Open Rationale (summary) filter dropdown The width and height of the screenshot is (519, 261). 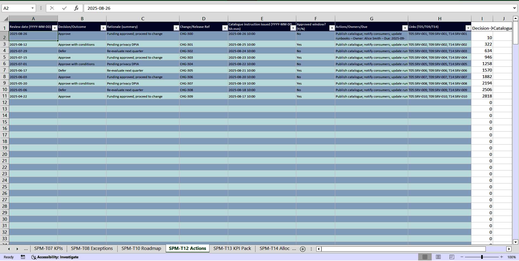pyautogui.click(x=176, y=28)
